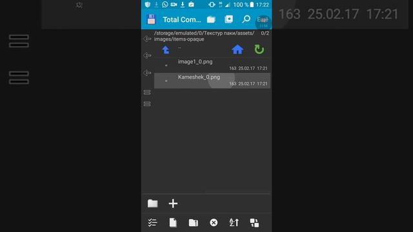This screenshot has width=413, height=232.
Task: Tap the Total Commander floppy disk logo
Action: coord(151,19)
